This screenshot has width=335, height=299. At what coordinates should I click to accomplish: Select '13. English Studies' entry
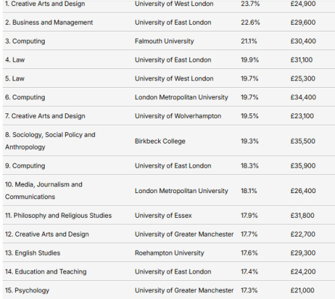(x=33, y=253)
